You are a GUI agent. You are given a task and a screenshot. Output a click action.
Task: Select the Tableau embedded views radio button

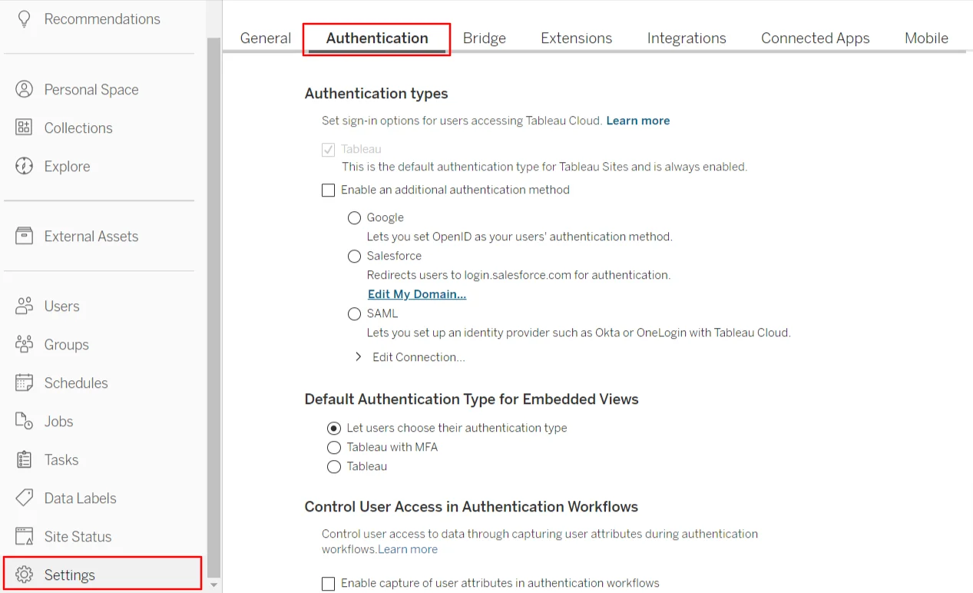pos(333,467)
